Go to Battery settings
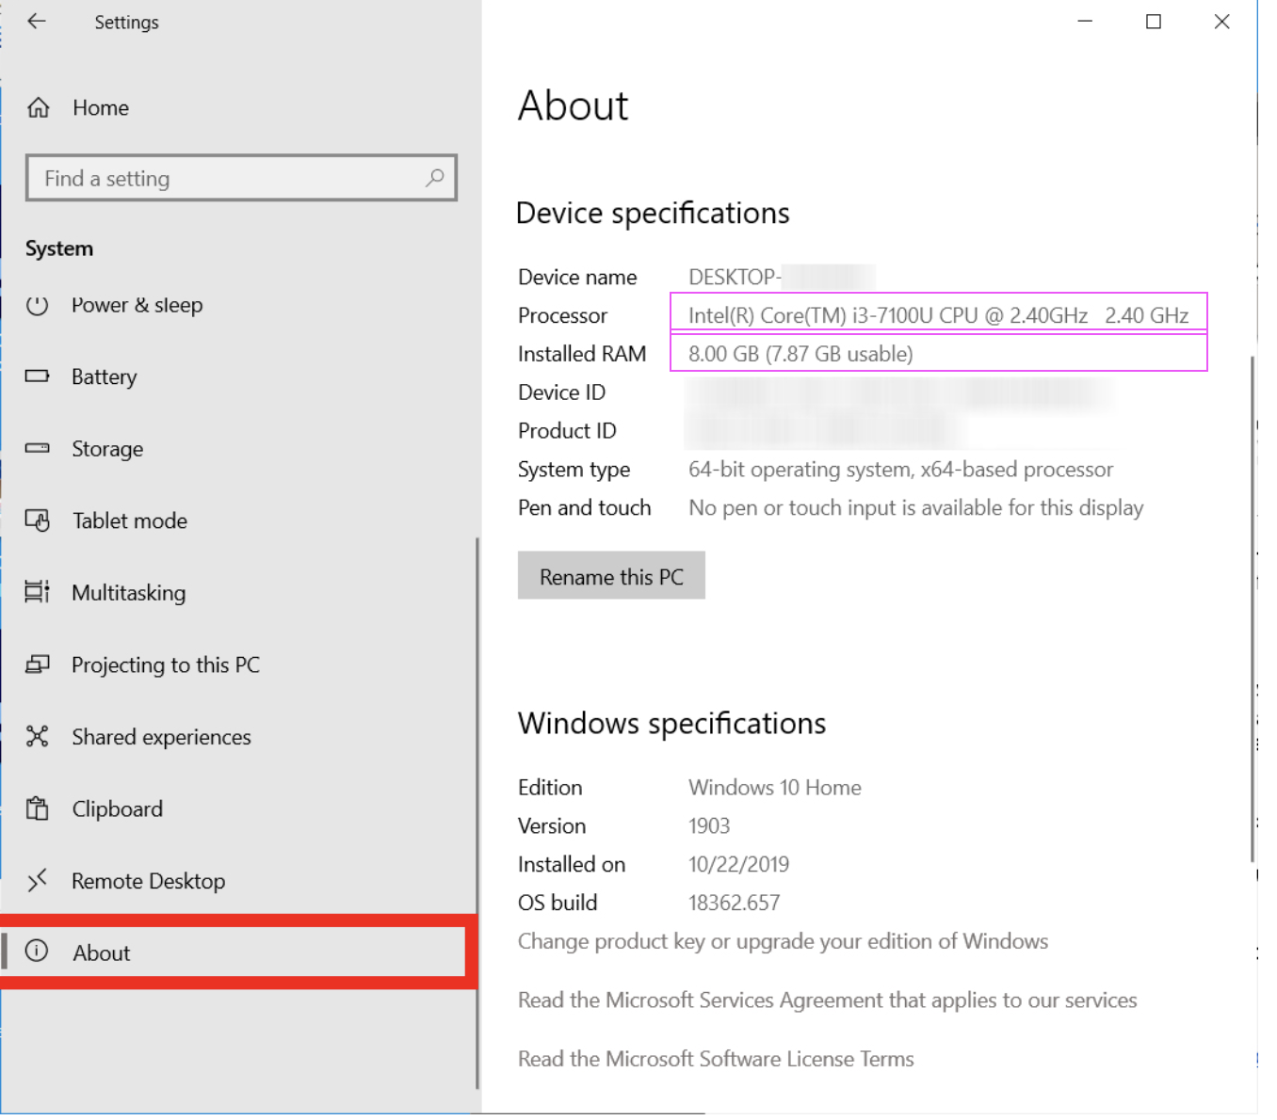The height and width of the screenshot is (1120, 1277). tap(105, 376)
